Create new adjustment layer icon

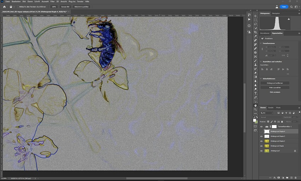pyautogui.click(x=283, y=178)
